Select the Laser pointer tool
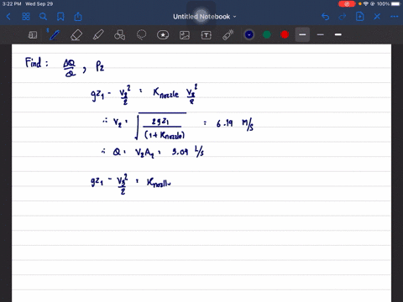The width and height of the screenshot is (403, 302). [x=228, y=35]
